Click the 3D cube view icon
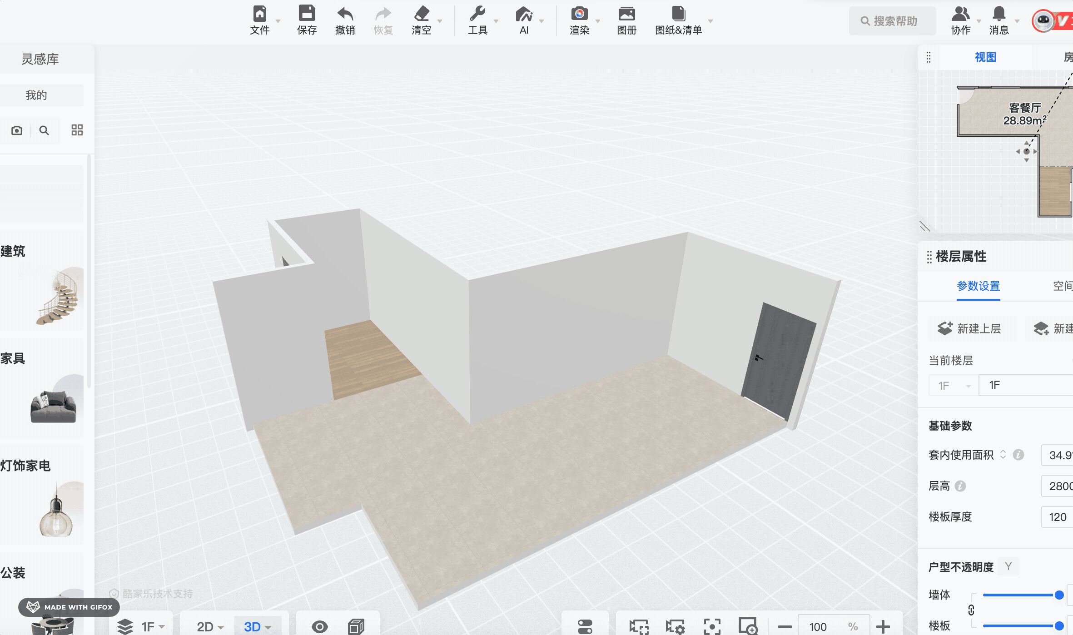 pos(356,627)
